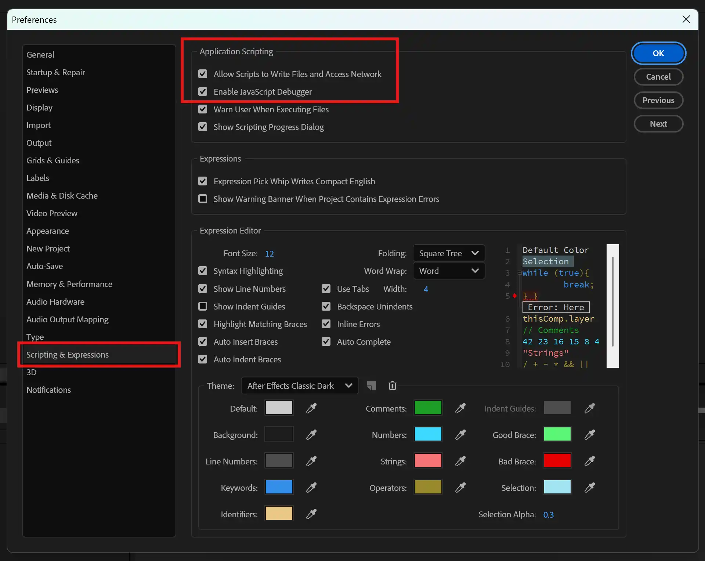Open the Folding dropdown set to Square Tree

[449, 253]
